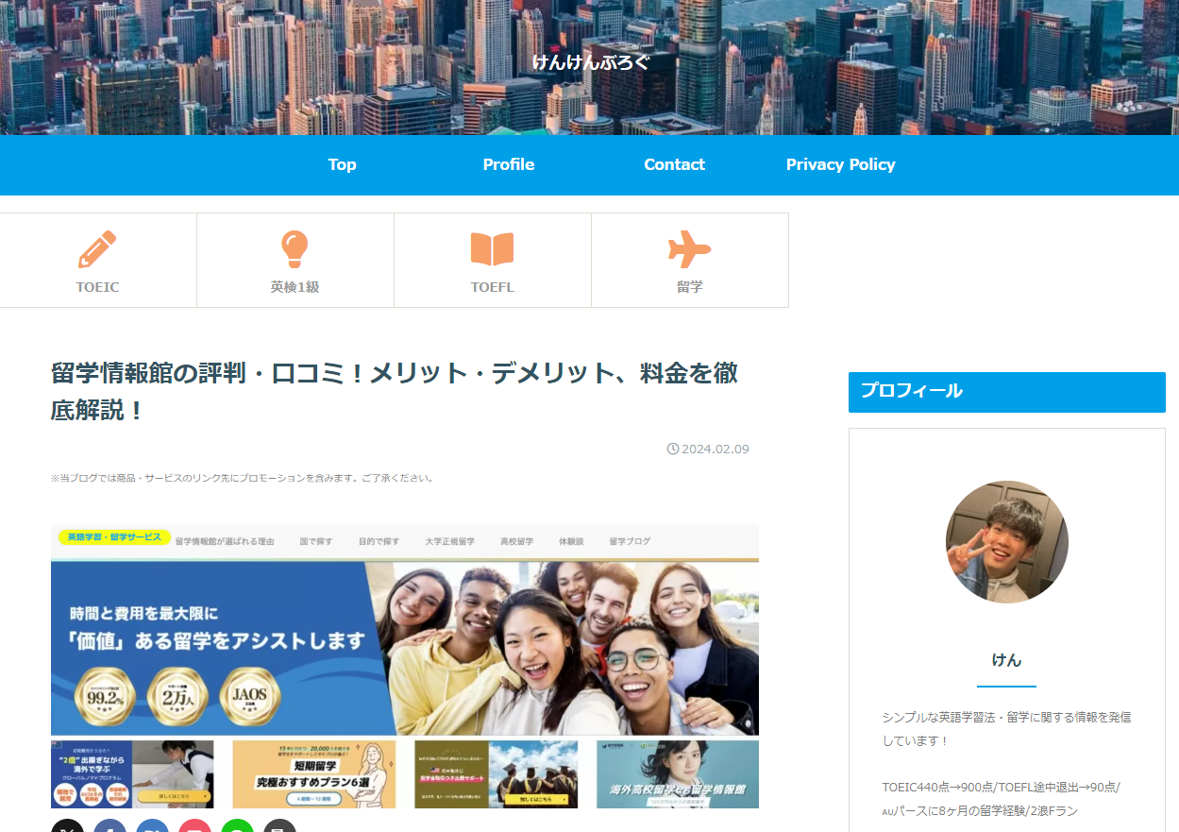The width and height of the screenshot is (1179, 832).
Task: Open the 留学 airplane icon
Action: [689, 249]
